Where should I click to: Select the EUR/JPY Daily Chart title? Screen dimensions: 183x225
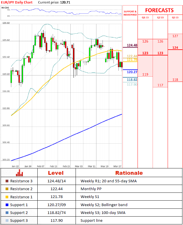17,2
